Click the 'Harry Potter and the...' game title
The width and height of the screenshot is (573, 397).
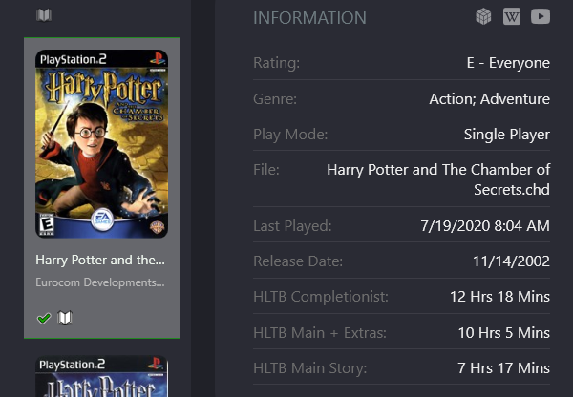tap(100, 260)
